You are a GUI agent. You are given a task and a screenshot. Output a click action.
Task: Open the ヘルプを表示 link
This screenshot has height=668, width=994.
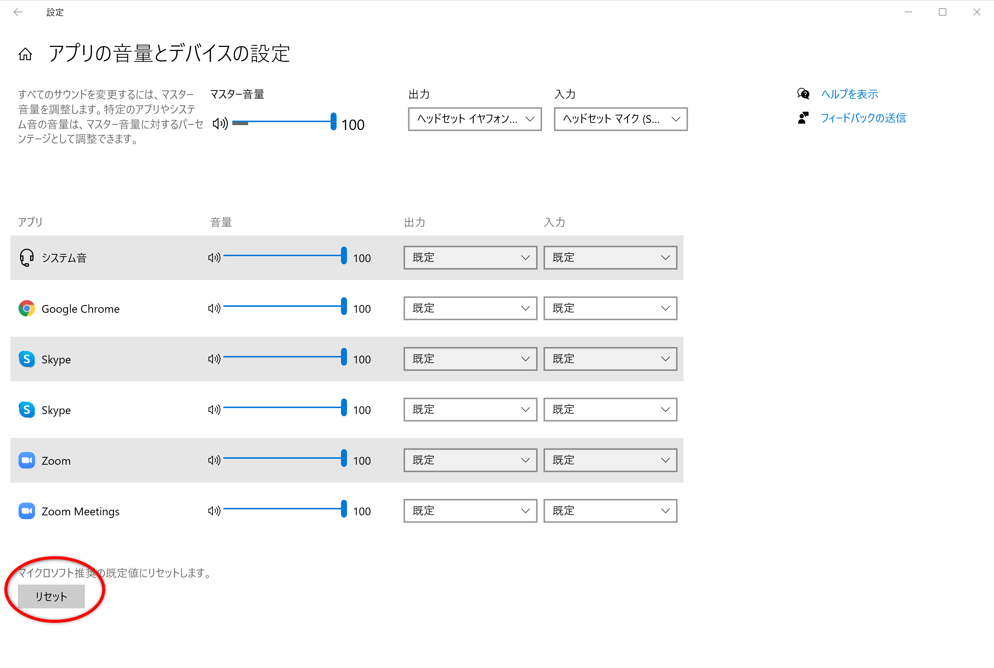tap(849, 94)
